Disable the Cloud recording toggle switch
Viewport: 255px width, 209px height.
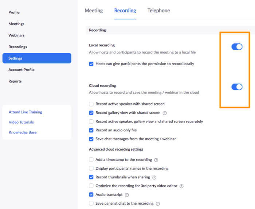coord(237,87)
